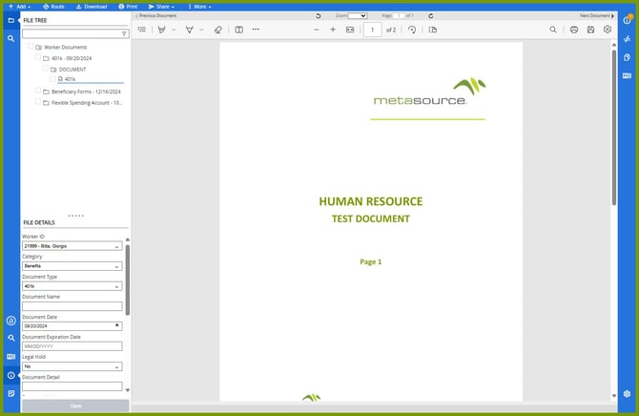The width and height of the screenshot is (639, 416).
Task: Select the File Details info icon in left sidebar
Action: (x=11, y=375)
